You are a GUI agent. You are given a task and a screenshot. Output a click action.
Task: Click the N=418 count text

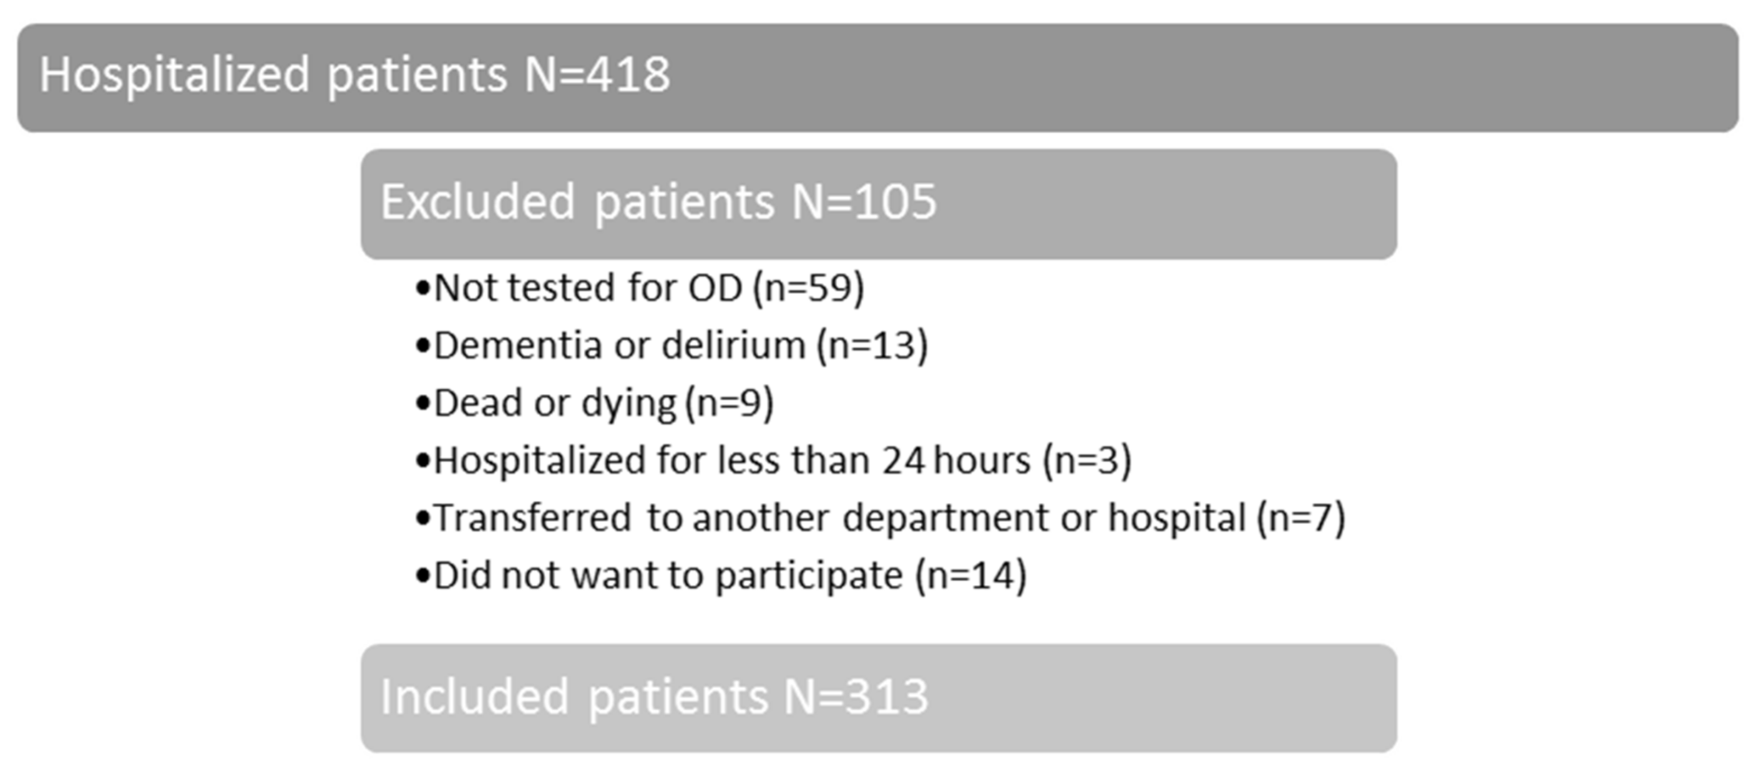(597, 74)
